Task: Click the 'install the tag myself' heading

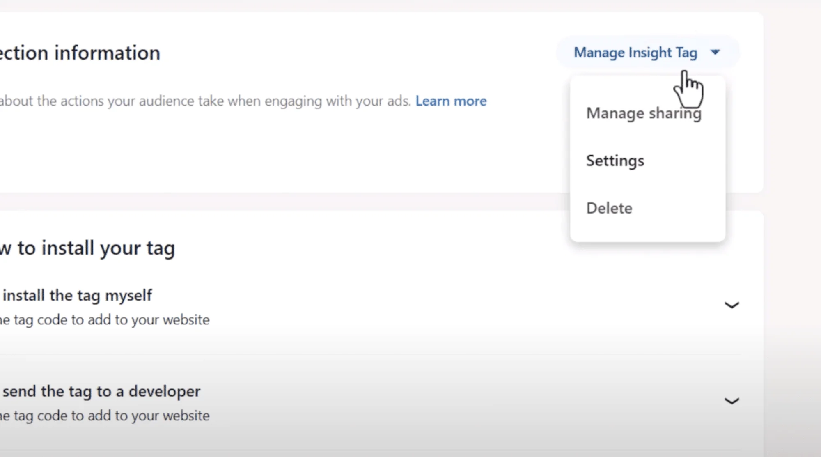Action: (76, 295)
